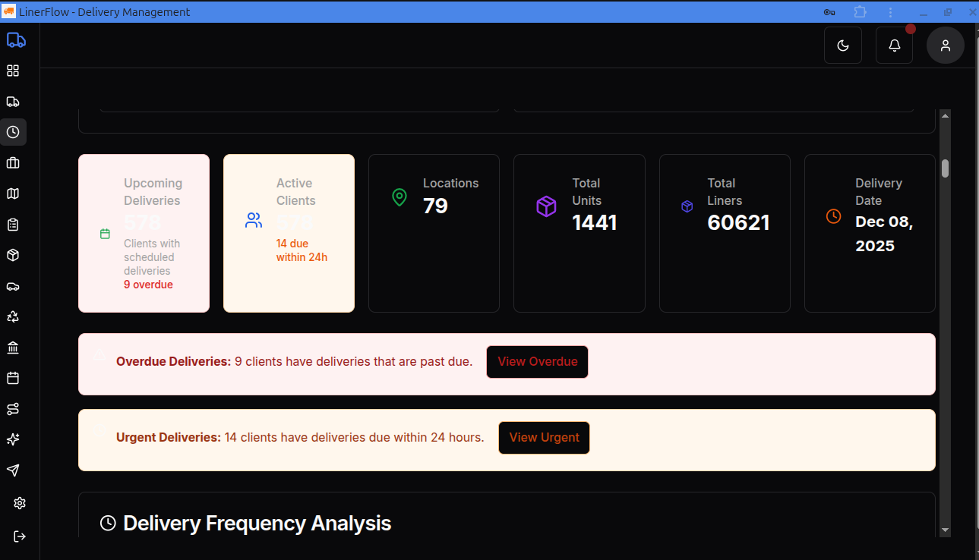This screenshot has height=560, width=979.
Task: Toggle dark mode with the moon button
Action: [842, 45]
